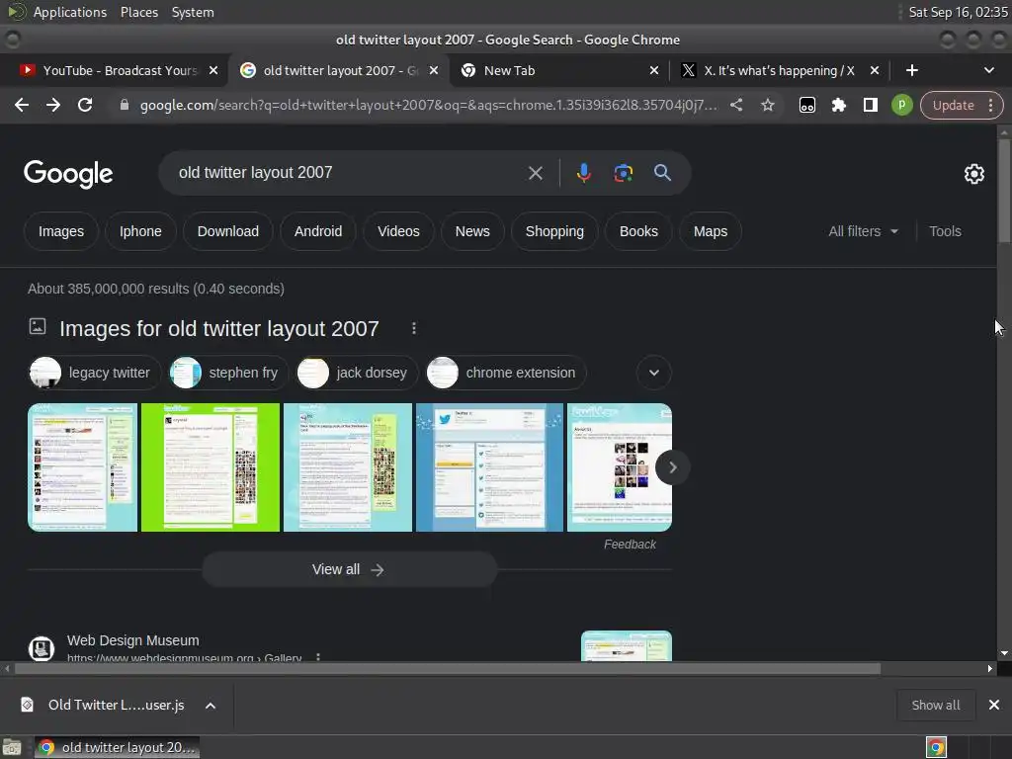This screenshot has height=759, width=1012.
Task: Close the X It's what's happening tab
Action: 874,70
